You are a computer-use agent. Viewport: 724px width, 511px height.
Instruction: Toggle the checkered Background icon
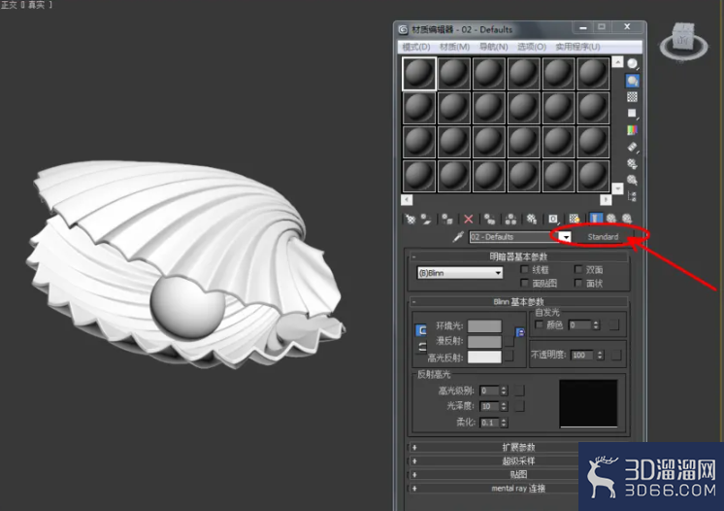[x=632, y=97]
